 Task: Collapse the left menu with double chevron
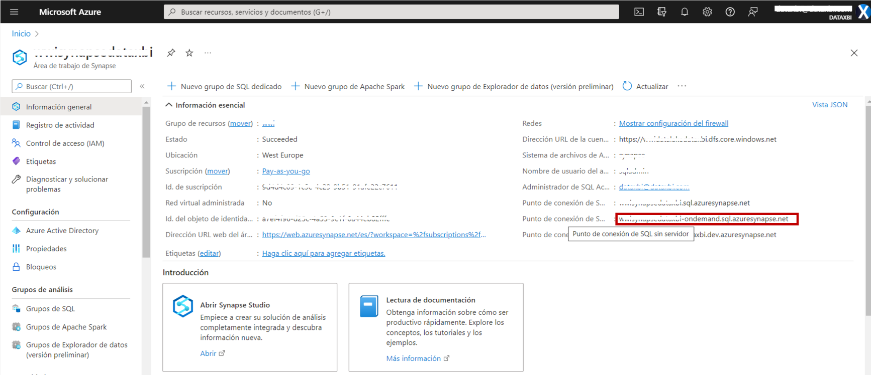click(x=142, y=86)
